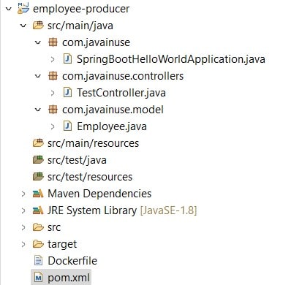Expand the plain src folder
The height and width of the screenshot is (285, 283).
(x=23, y=227)
